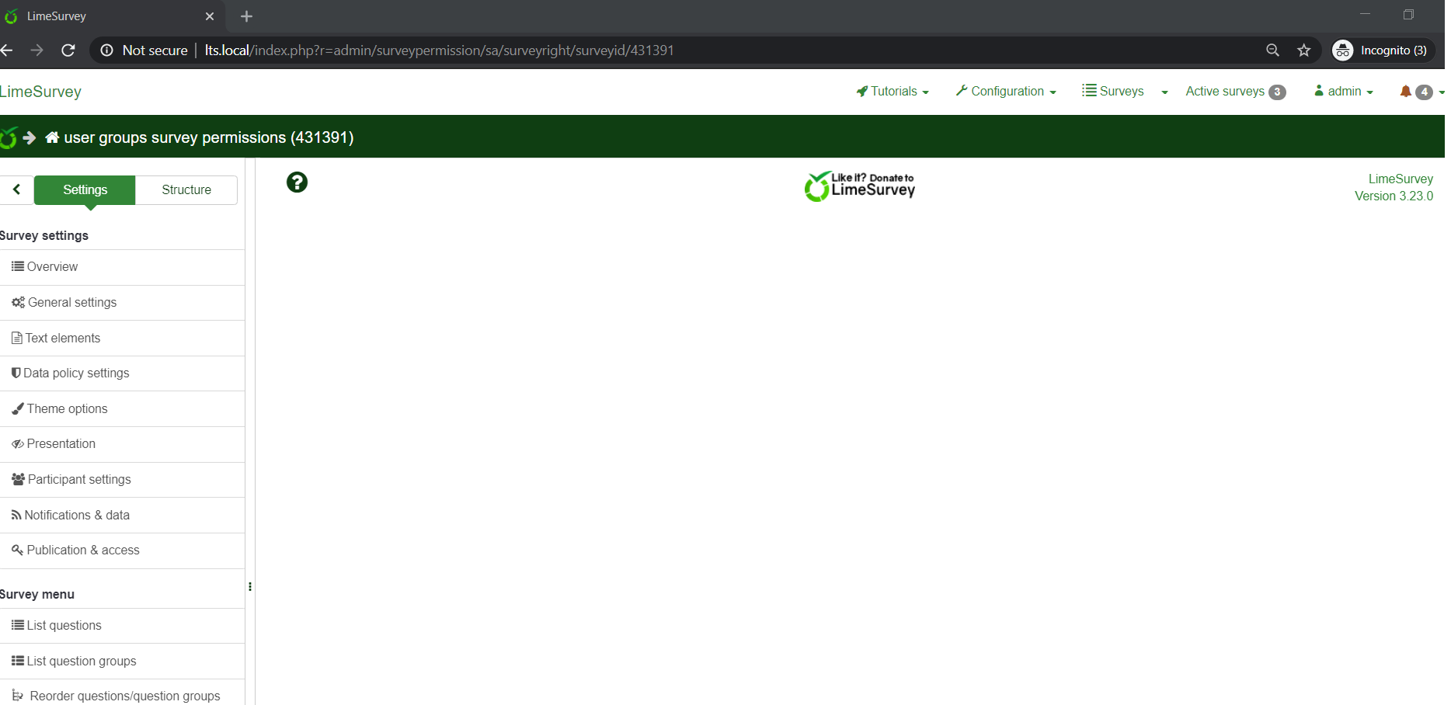Open Notifications & data
Image resolution: width=1451 pixels, height=705 pixels.
122,516
